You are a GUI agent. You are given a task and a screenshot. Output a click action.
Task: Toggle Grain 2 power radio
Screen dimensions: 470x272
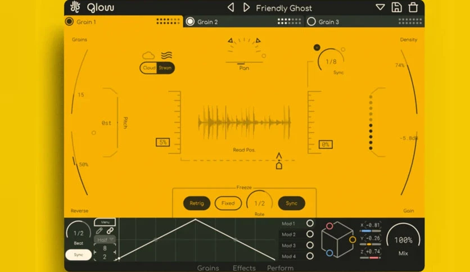pos(190,21)
